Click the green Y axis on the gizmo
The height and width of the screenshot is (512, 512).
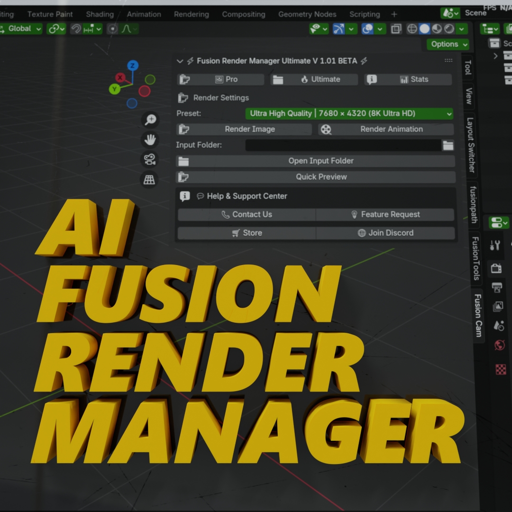115,89
